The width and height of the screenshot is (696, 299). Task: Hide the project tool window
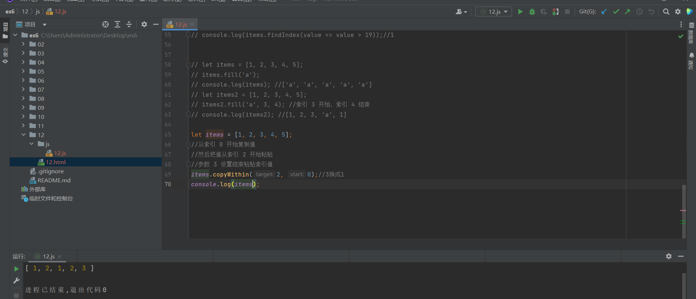pyautogui.click(x=156, y=24)
